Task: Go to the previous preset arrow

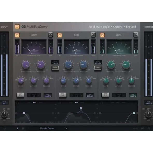Action: (x=28, y=128)
